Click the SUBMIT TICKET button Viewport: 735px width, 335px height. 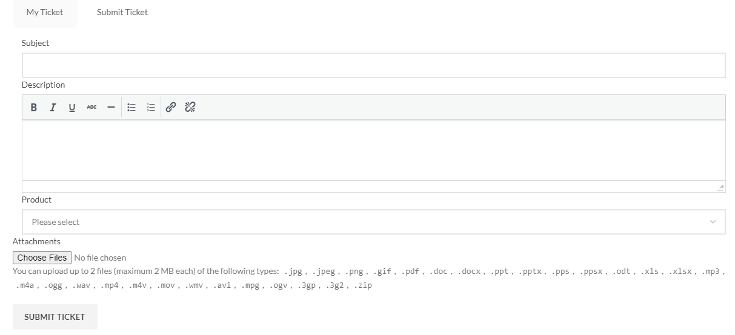(55, 317)
